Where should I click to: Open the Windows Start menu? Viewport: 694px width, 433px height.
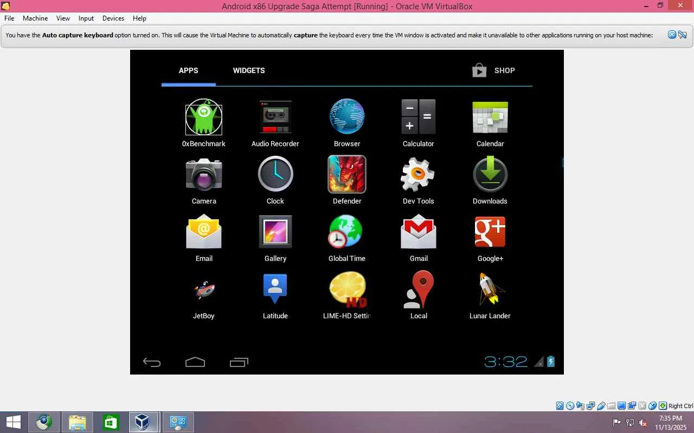13,422
